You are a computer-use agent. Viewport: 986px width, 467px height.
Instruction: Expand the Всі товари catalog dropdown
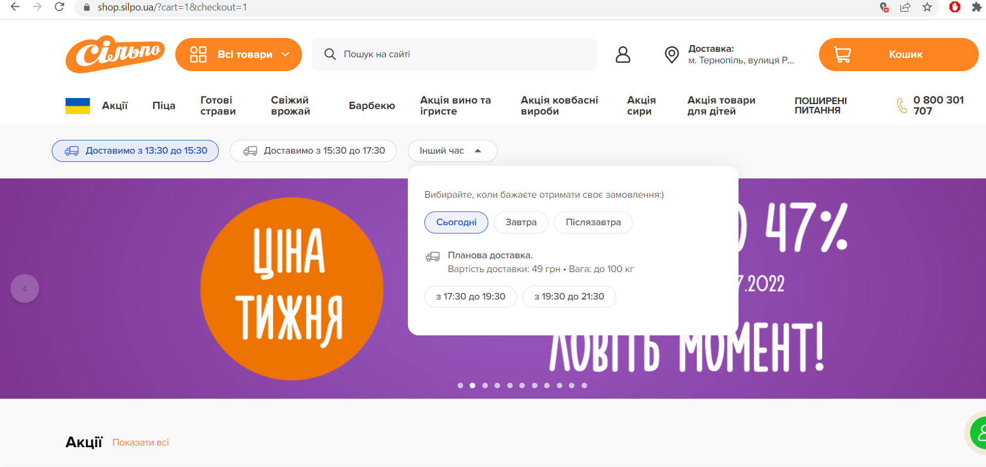point(239,55)
